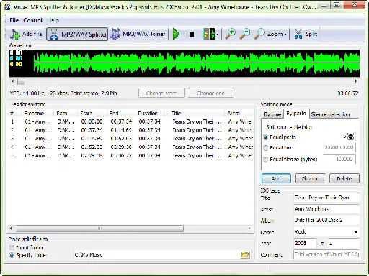This screenshot has width=369, height=276.
Task: Click the Split scissors button
Action: pos(306,34)
